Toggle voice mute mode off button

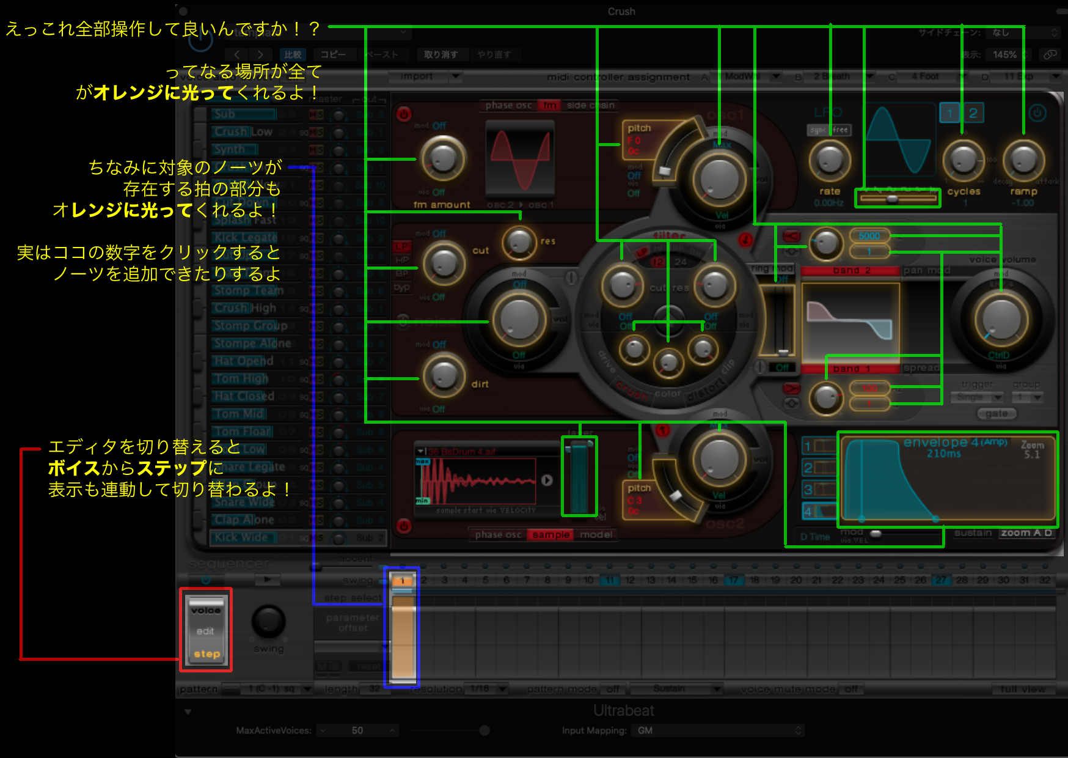tap(850, 689)
